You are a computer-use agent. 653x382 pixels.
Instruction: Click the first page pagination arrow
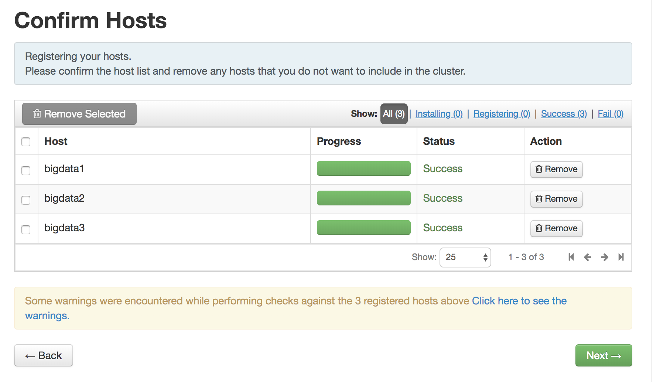(571, 257)
